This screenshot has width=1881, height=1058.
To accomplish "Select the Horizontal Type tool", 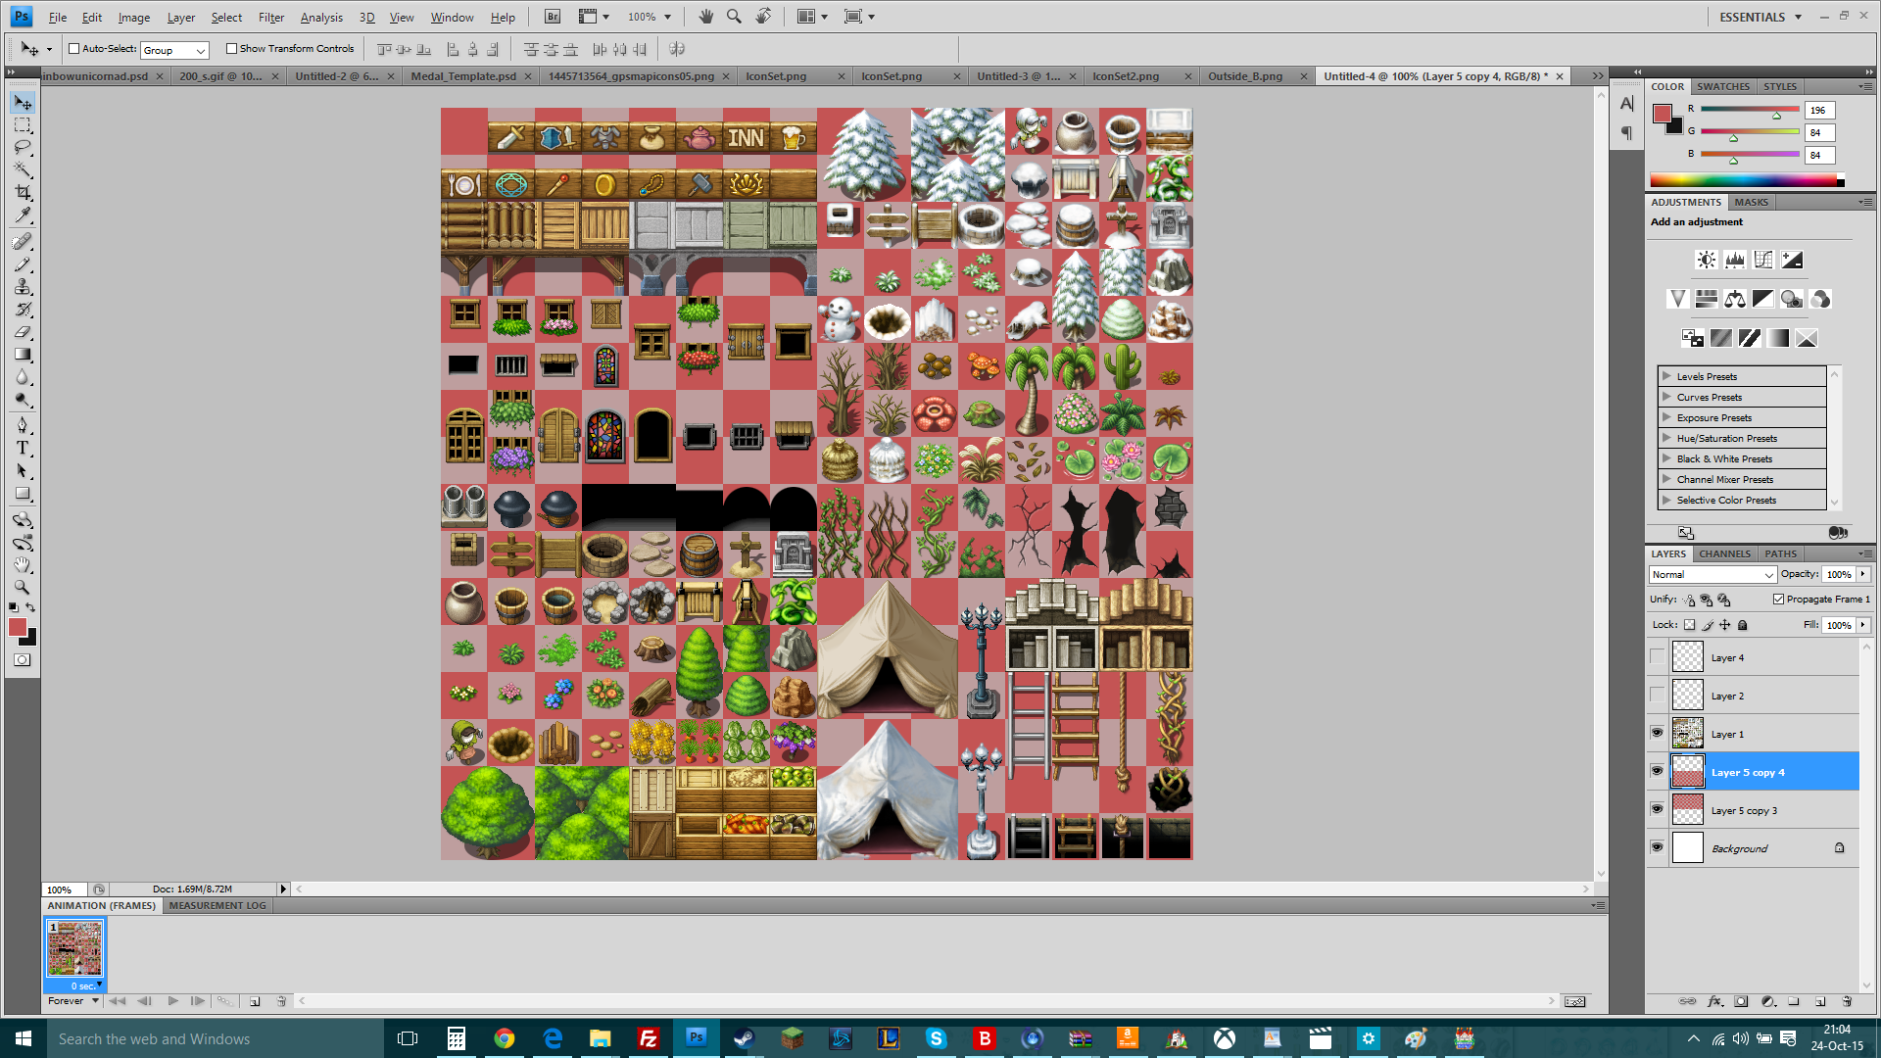I will (23, 448).
